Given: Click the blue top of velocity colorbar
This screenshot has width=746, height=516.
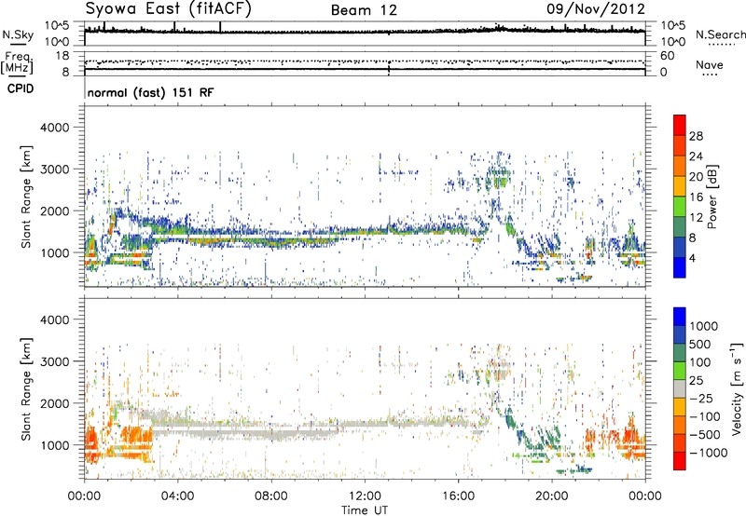Looking at the screenshot, I should [x=680, y=317].
